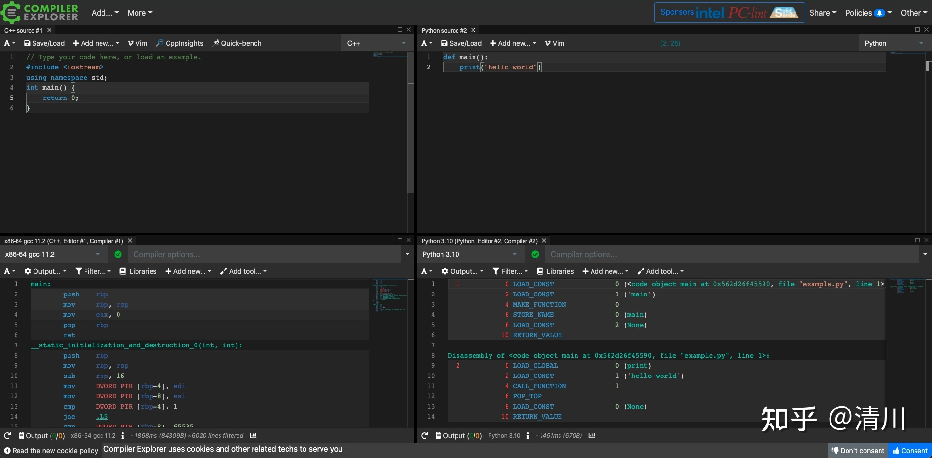Screen dimensions: 932x458
Task: Open the Share menu
Action: click(x=823, y=13)
